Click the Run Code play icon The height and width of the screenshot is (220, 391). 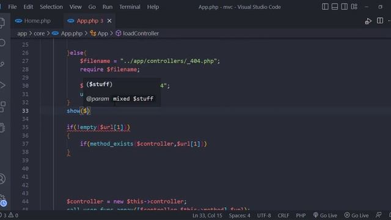click(x=368, y=21)
